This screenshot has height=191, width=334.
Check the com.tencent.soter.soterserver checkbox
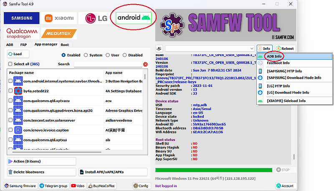click(x=10, y=120)
